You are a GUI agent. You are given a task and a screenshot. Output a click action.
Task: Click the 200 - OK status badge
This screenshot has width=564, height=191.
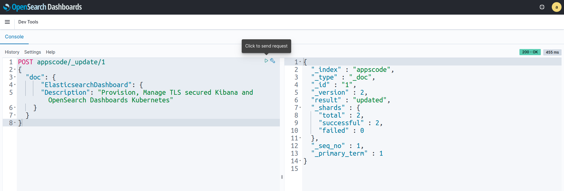tap(530, 52)
